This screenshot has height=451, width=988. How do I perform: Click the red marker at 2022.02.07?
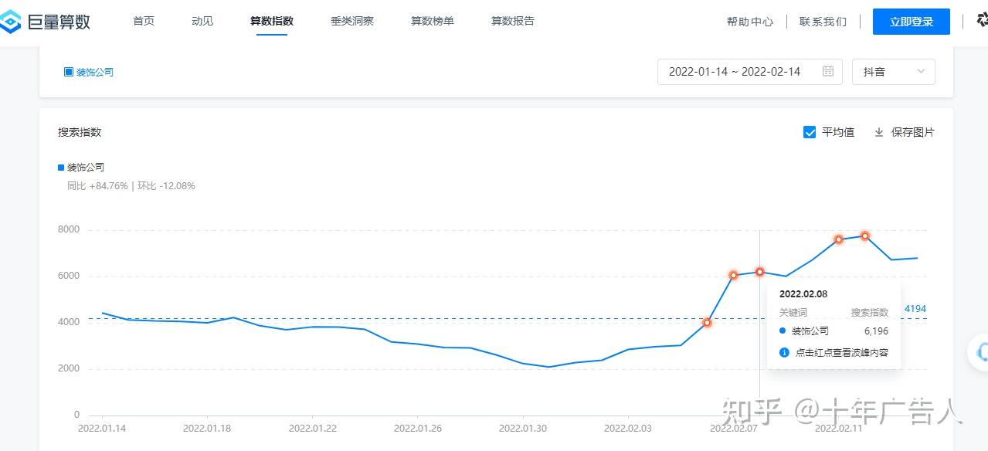(734, 275)
